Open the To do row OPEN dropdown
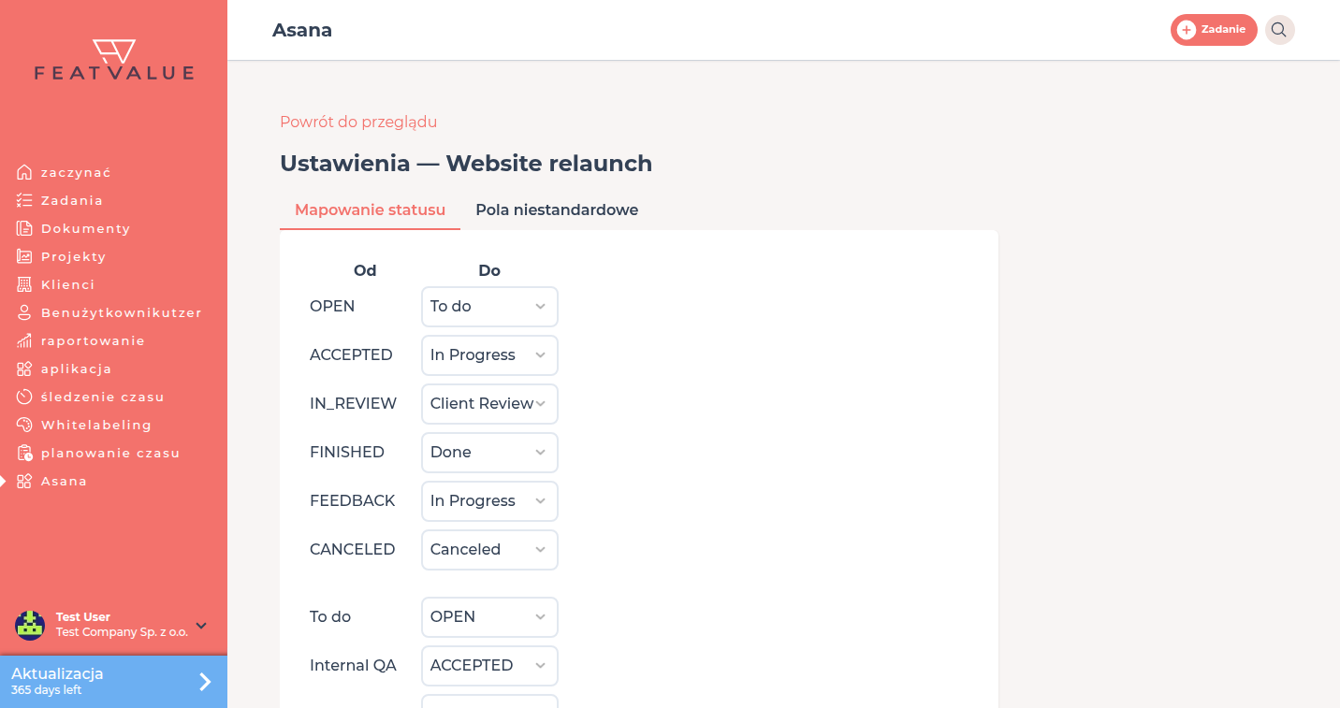This screenshot has height=708, width=1340. (x=489, y=617)
